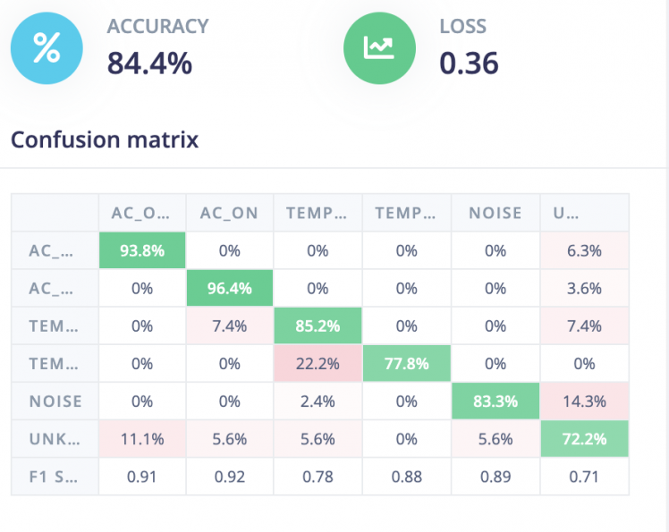Click the NOISE row label
The height and width of the screenshot is (532, 669).
coord(55,401)
